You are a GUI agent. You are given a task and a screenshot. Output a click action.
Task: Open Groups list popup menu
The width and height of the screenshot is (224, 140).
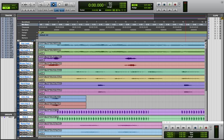point(15,115)
